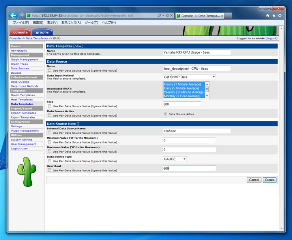Click the search magnifier in address bar
Screen dimensions: 292x240
coord(159,15)
